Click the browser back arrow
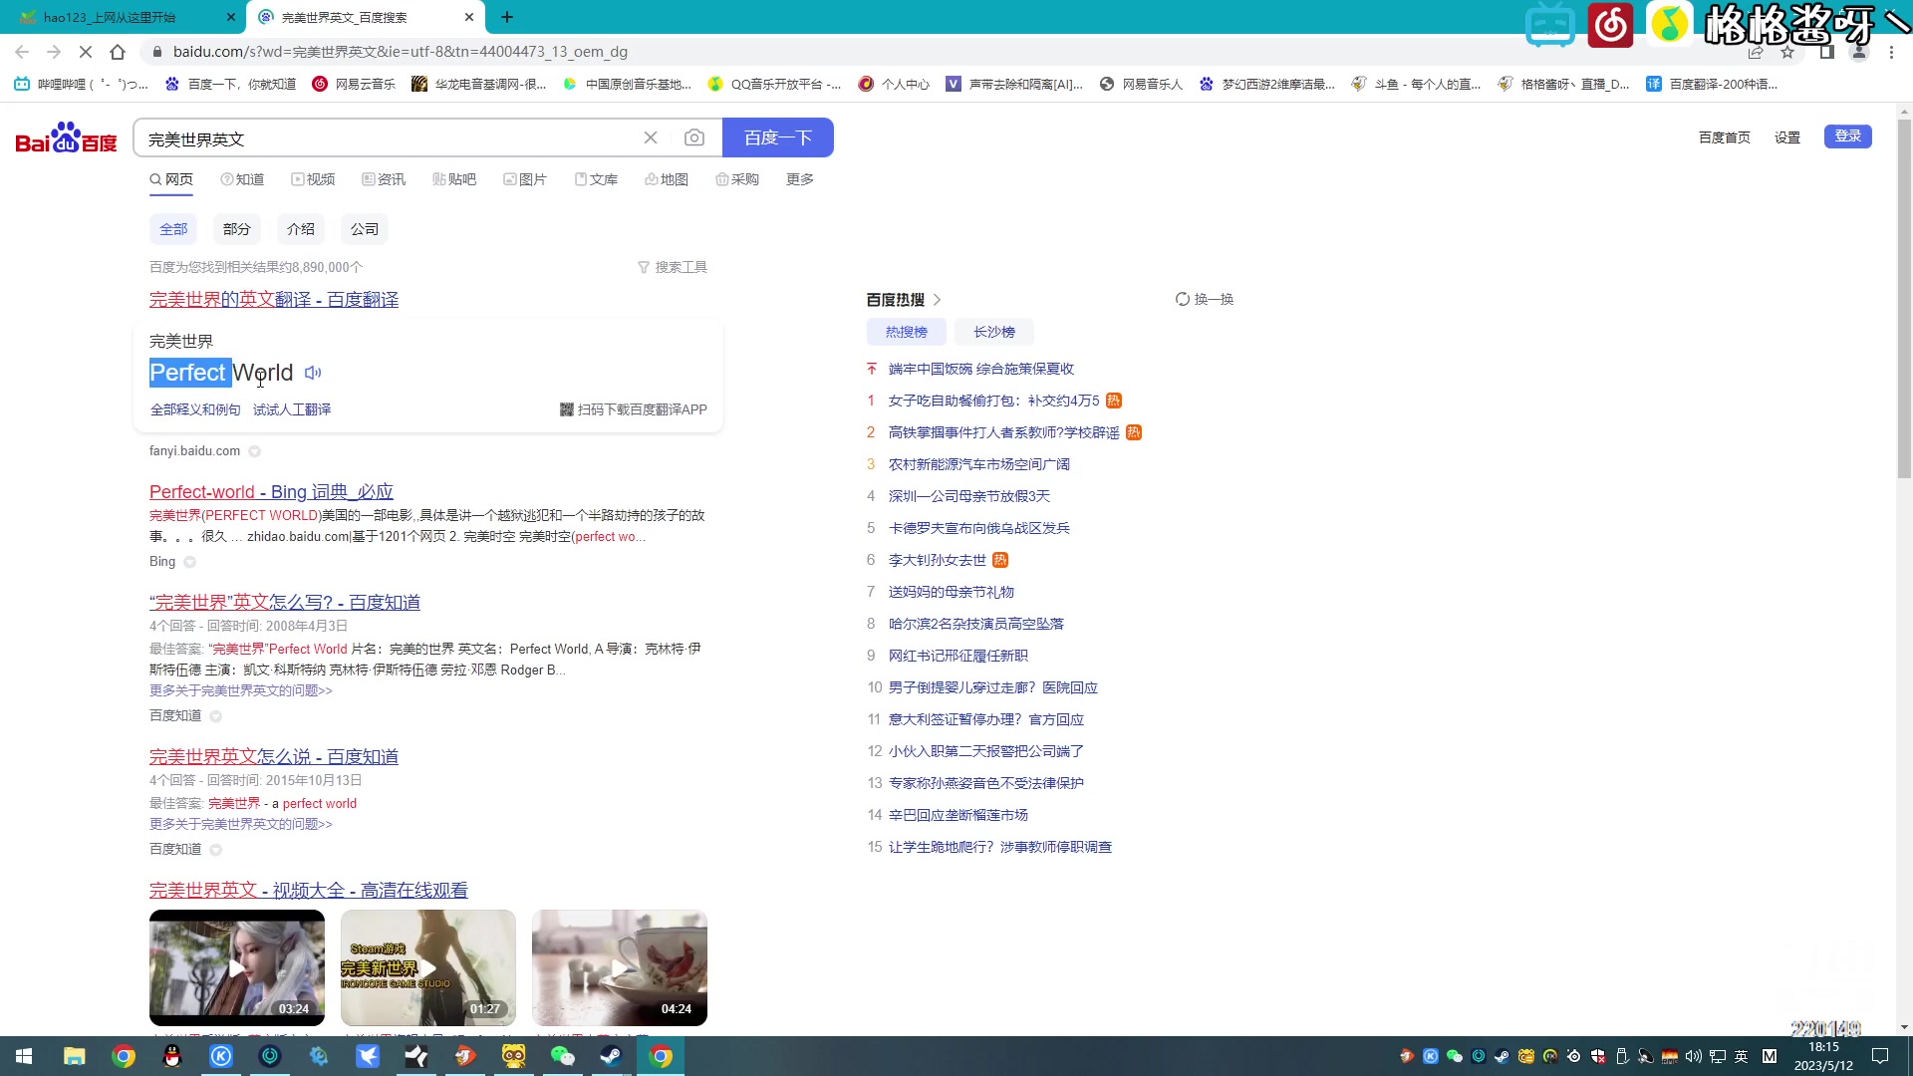Screen dimensions: 1913x1076 [x=22, y=52]
